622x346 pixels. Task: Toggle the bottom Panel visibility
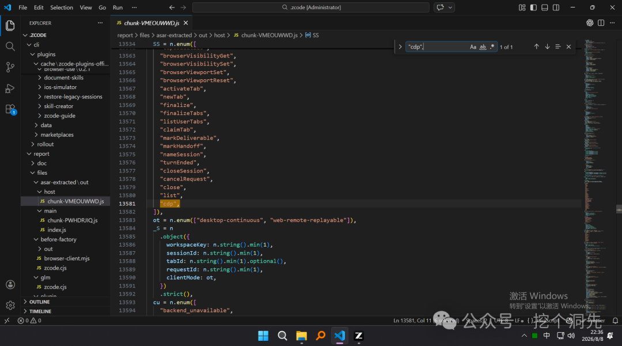click(545, 7)
